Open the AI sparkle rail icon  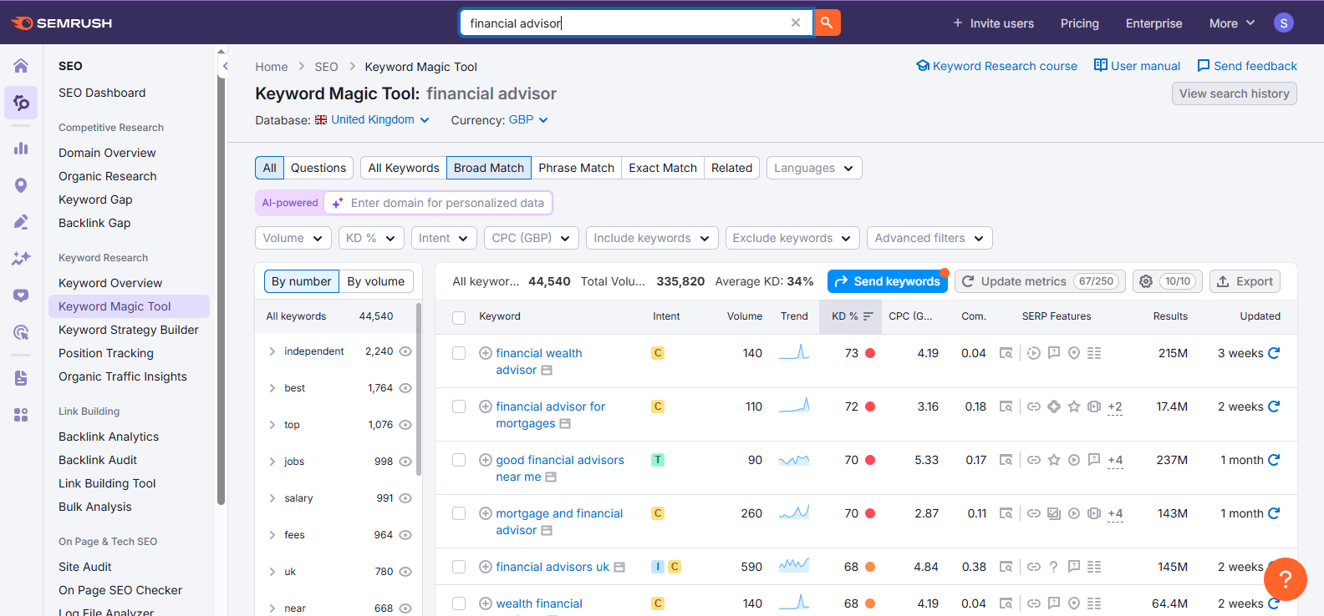pos(21,259)
